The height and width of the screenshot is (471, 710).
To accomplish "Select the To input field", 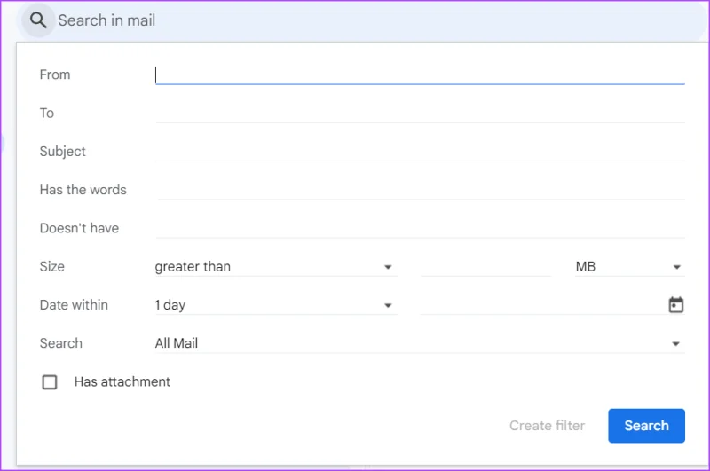I will [x=420, y=114].
